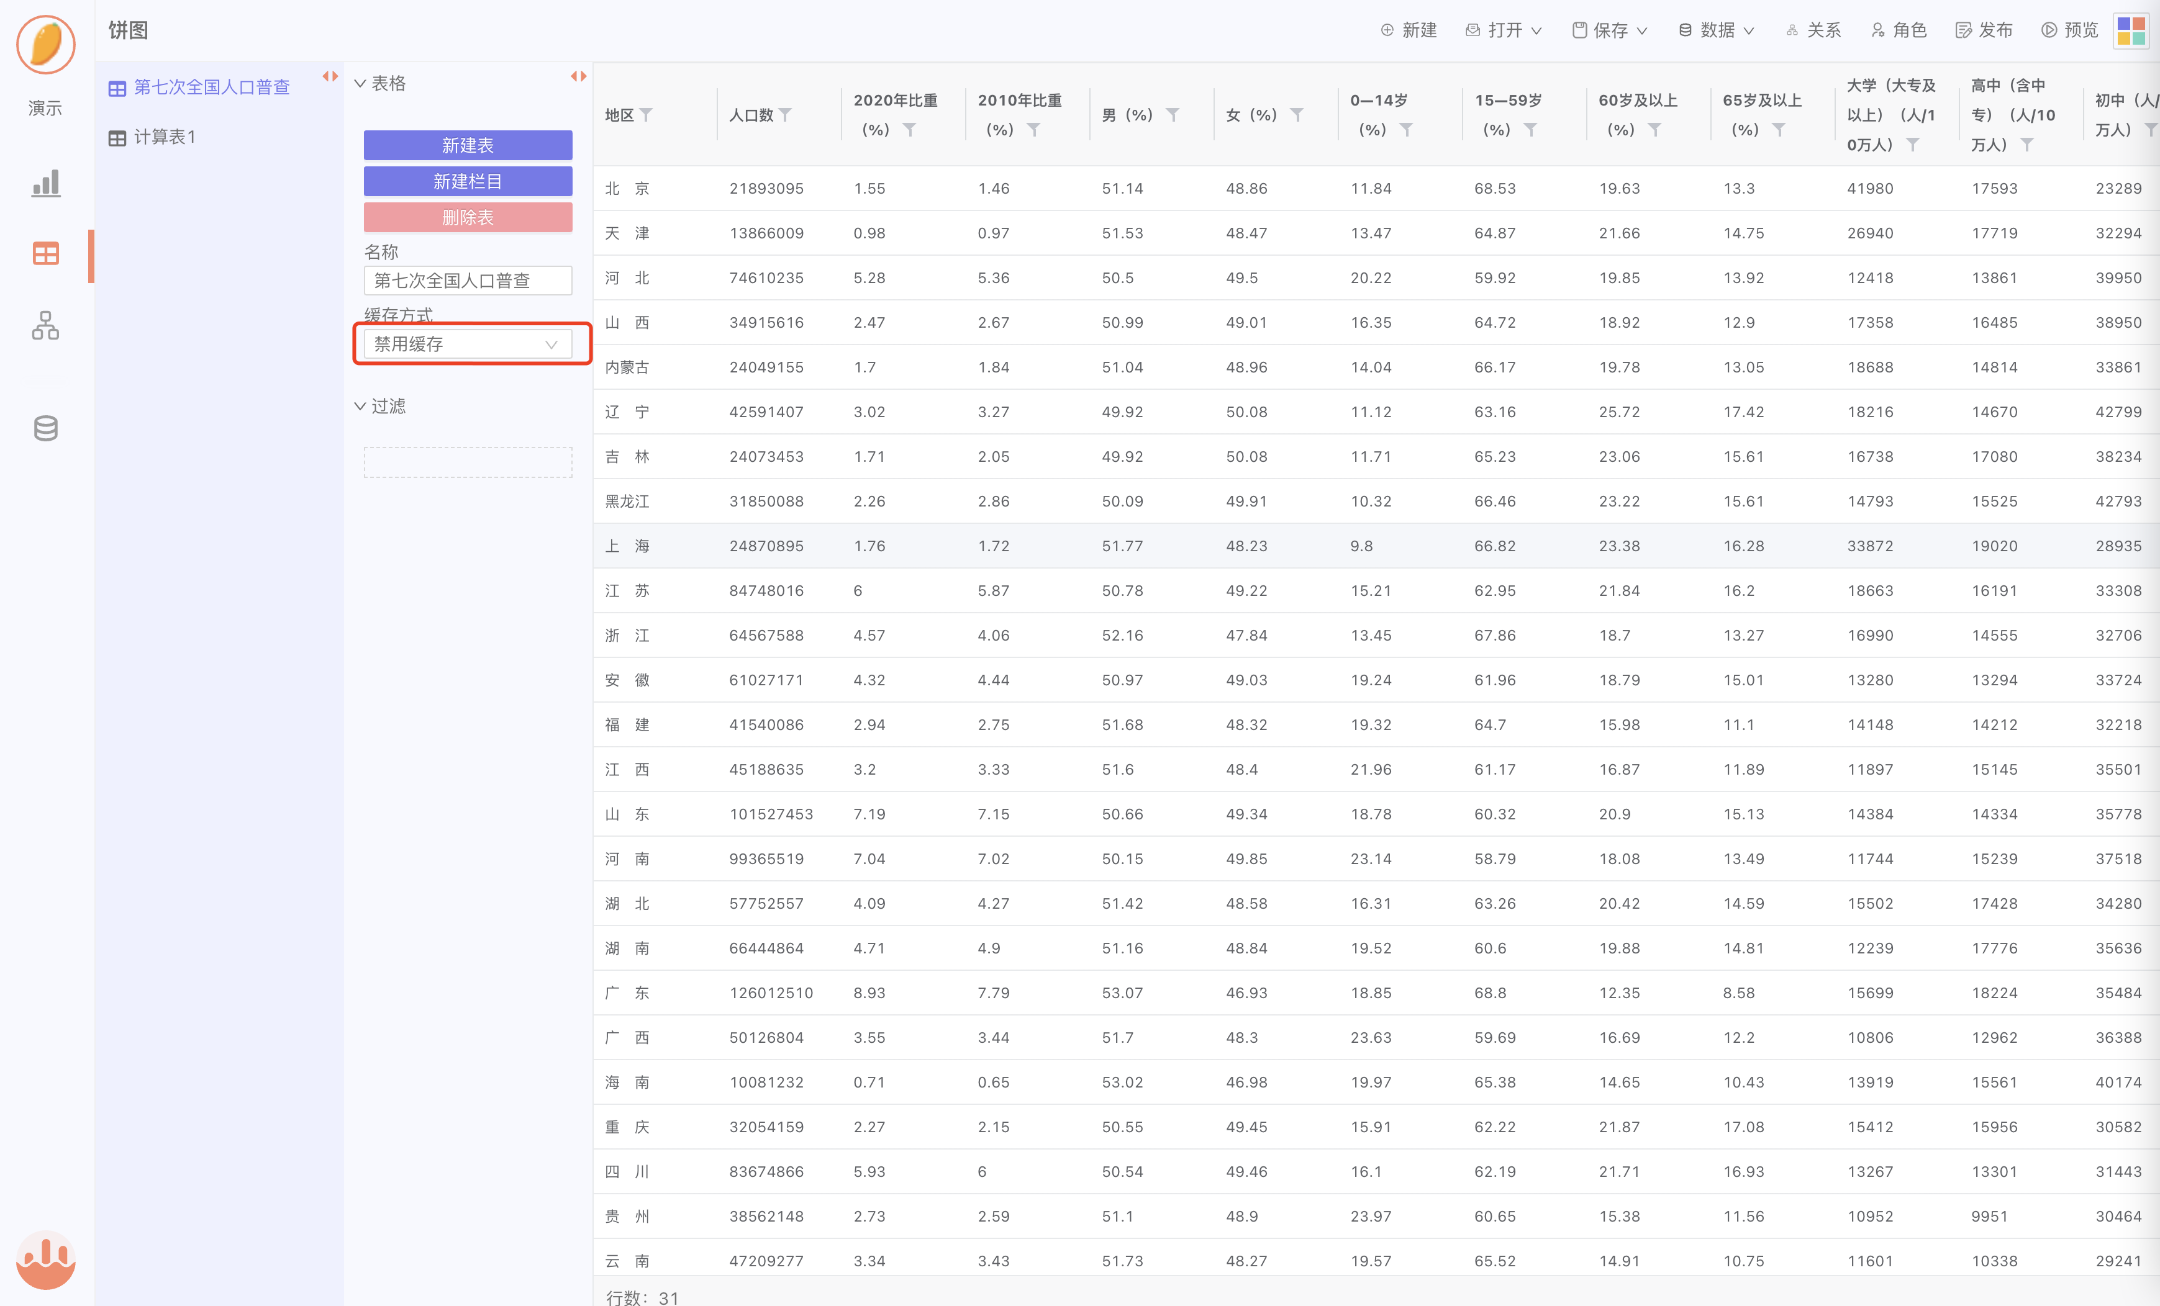Image resolution: width=2160 pixels, height=1306 pixels.
Task: Open the table section in sidebar
Action: click(45, 254)
